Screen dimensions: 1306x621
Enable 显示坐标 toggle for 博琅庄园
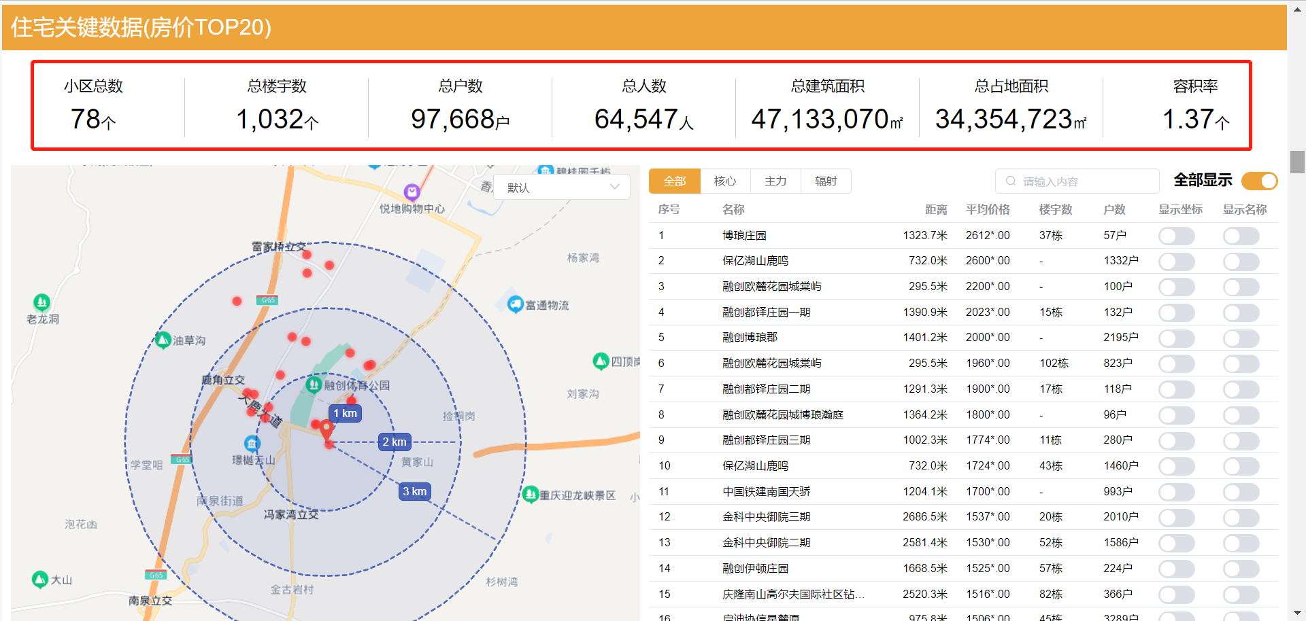[x=1177, y=236]
